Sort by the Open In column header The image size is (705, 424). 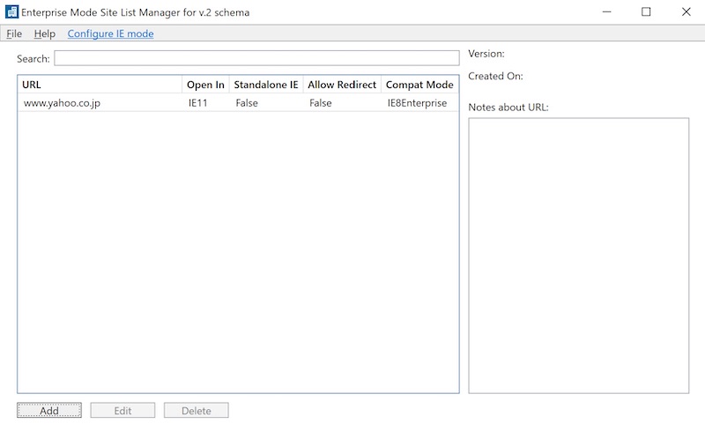pyautogui.click(x=205, y=85)
